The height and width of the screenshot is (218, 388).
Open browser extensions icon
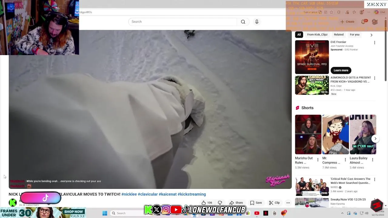coord(339,12)
